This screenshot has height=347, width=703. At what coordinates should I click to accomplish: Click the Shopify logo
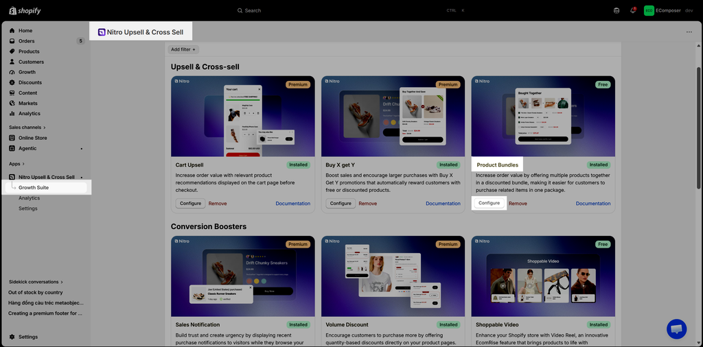tap(25, 10)
